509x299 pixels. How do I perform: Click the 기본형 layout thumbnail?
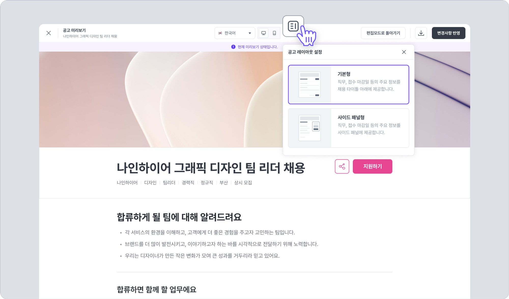pos(309,84)
